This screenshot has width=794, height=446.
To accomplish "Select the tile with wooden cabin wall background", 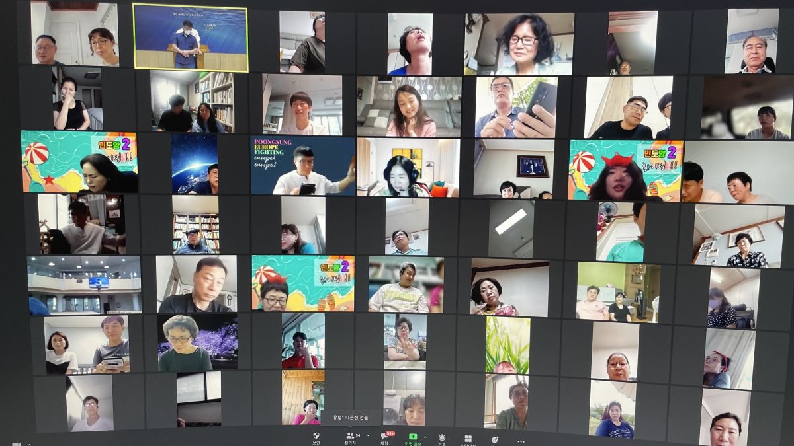I will point(303,396).
